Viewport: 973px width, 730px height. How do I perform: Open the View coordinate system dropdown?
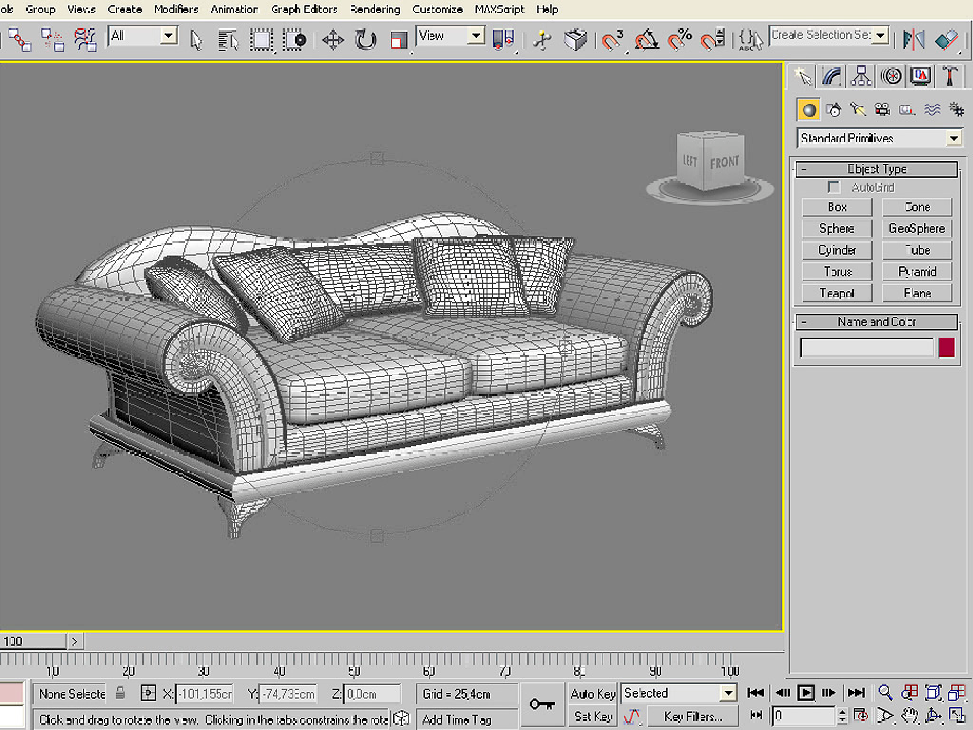[476, 36]
